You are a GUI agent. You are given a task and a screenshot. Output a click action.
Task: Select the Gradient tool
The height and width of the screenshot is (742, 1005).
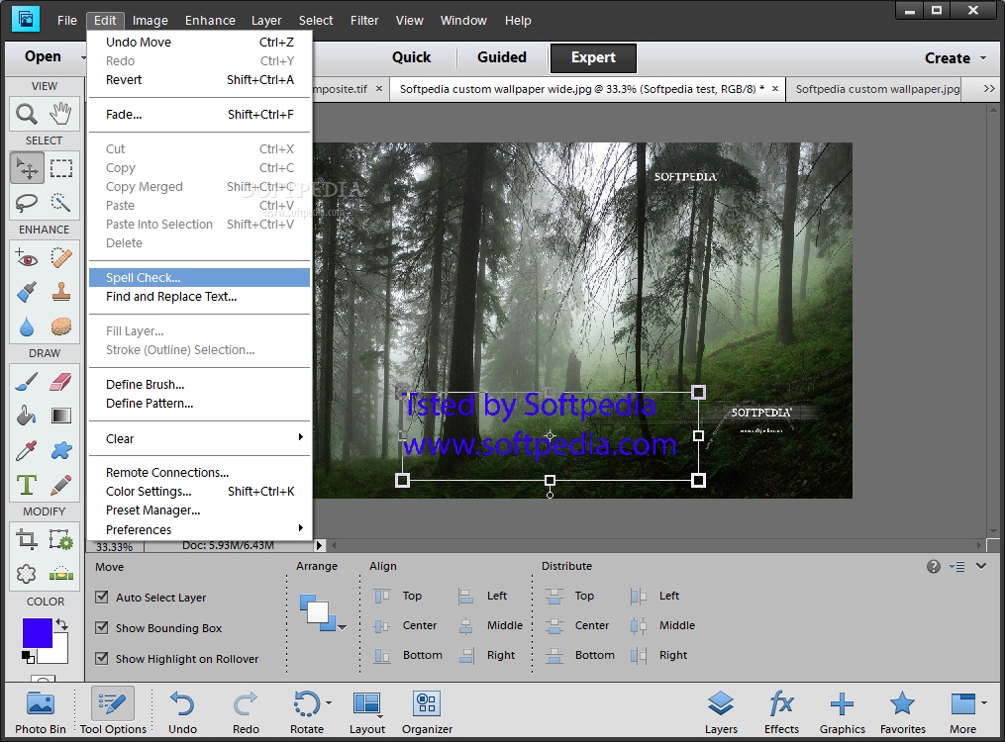60,417
